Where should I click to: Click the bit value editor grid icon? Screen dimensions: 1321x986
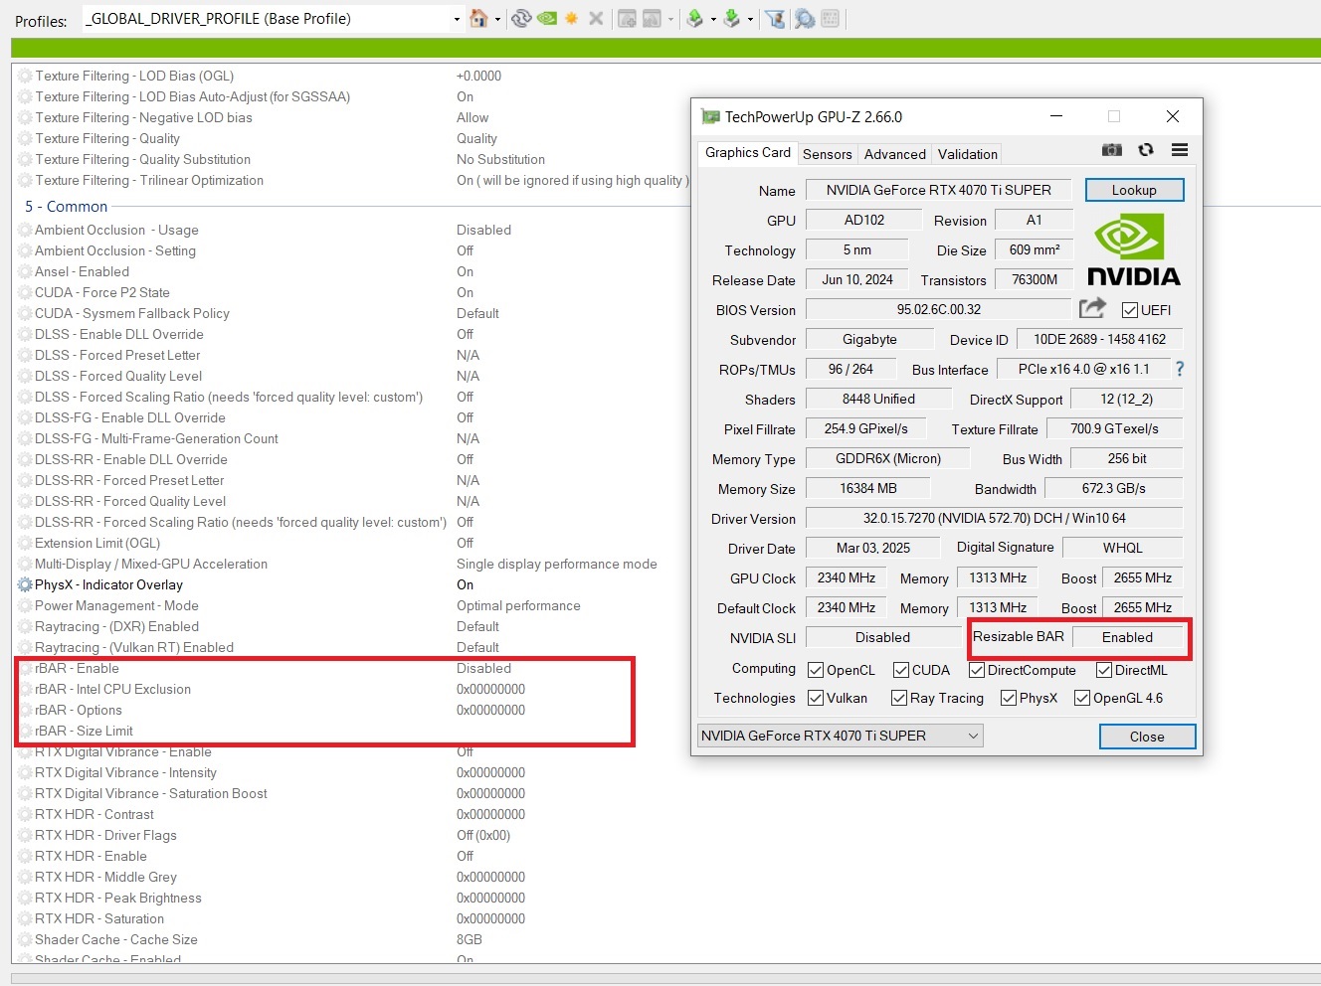pyautogui.click(x=831, y=18)
